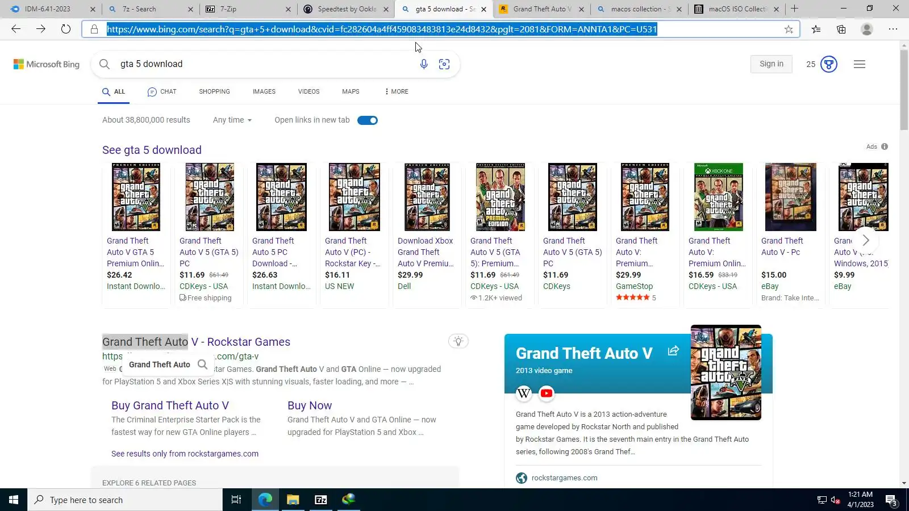Image resolution: width=909 pixels, height=511 pixels.
Task: Open Microsoft Rewards medal icon
Action: coord(829,64)
